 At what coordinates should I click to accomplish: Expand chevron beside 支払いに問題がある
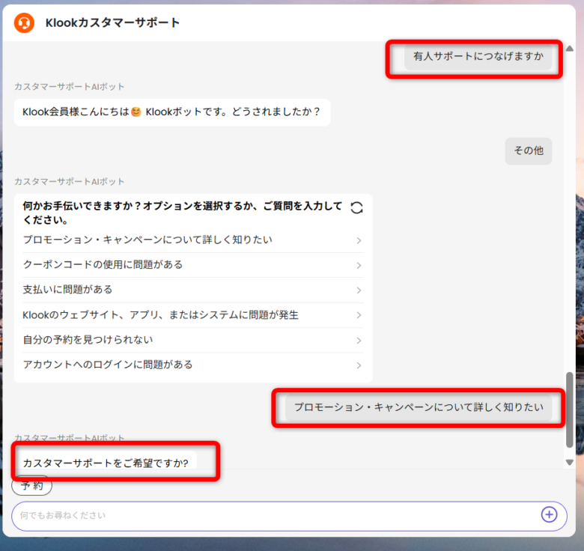(x=359, y=290)
